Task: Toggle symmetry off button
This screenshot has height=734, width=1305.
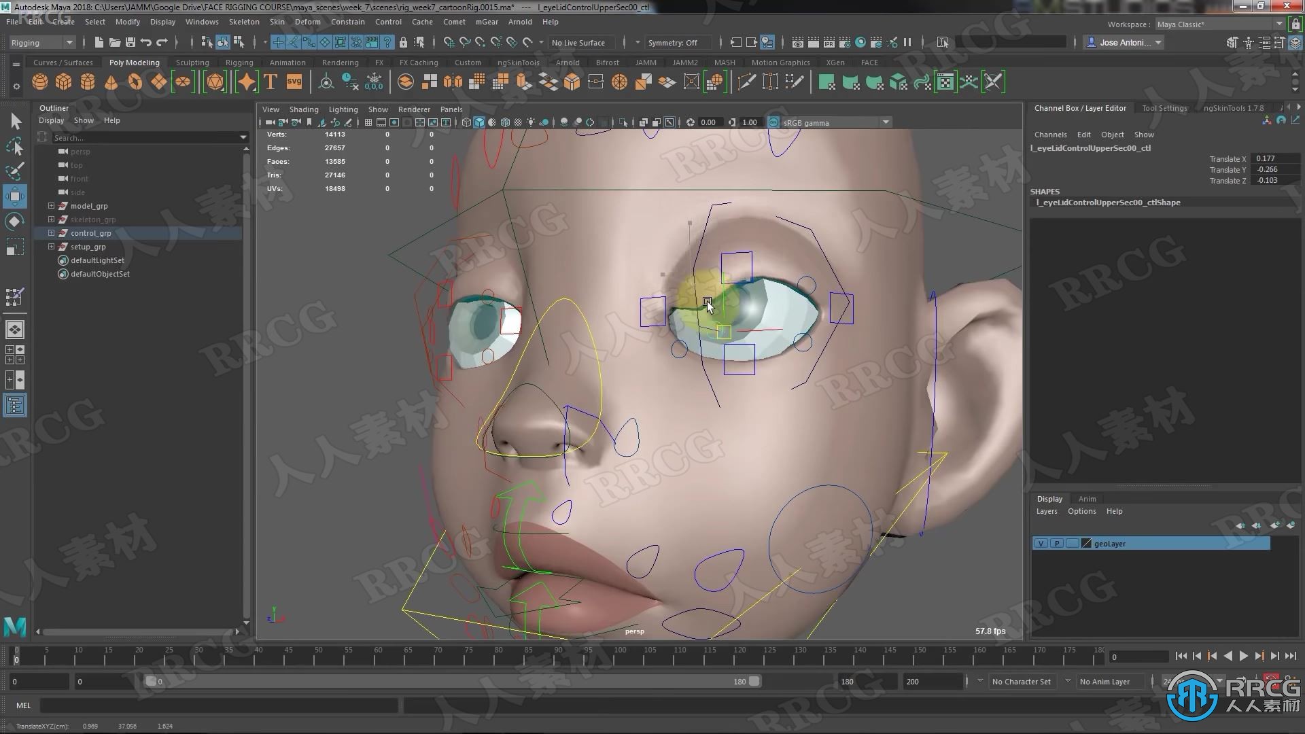Action: (673, 42)
